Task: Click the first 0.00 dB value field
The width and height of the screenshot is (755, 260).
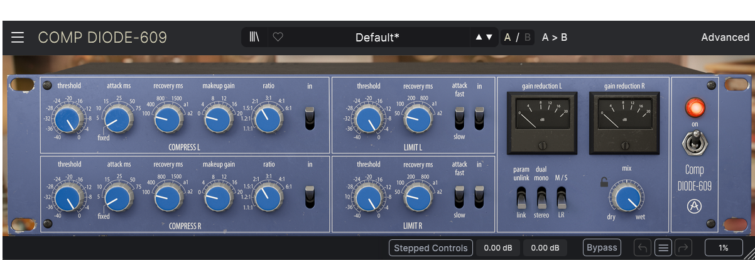Action: [498, 248]
